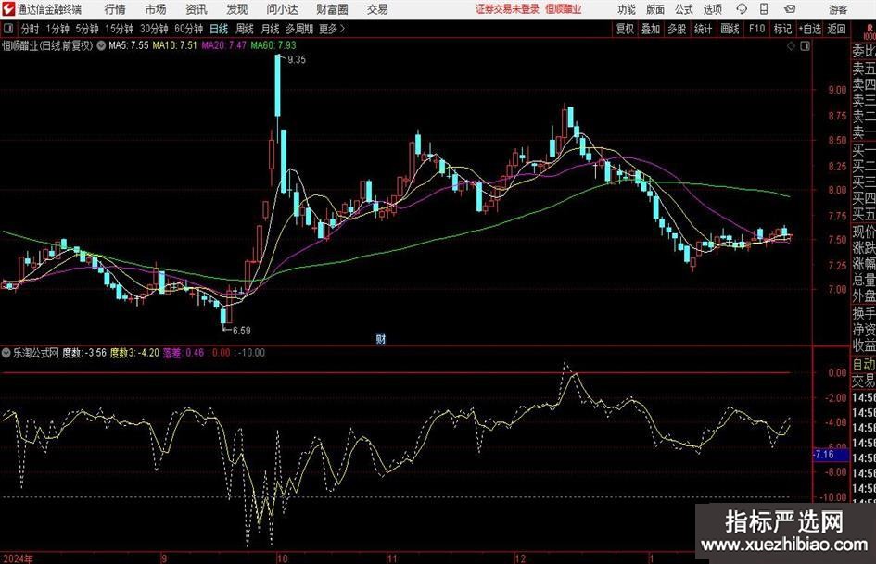Click the 返回 back button
This screenshot has width=876, height=564.
pos(836,29)
